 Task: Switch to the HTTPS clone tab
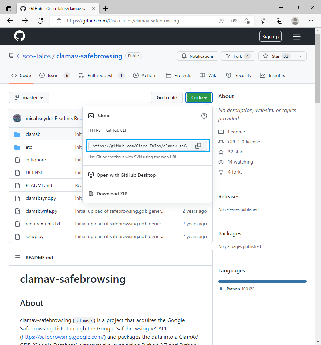(94, 130)
